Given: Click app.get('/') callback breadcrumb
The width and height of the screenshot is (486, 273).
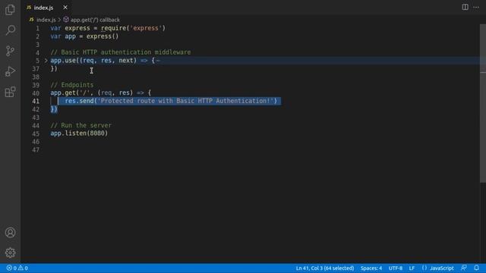Looking at the screenshot, I should pos(95,20).
